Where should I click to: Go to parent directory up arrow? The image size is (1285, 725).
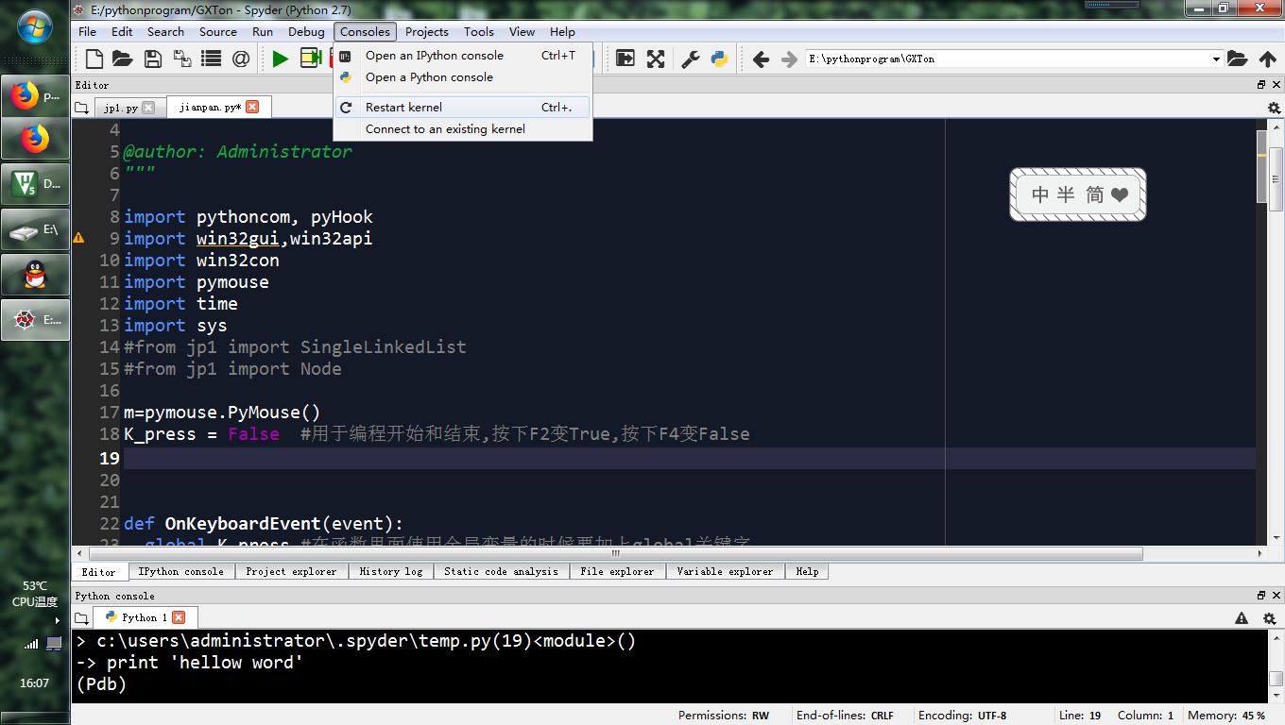pyautogui.click(x=1268, y=59)
